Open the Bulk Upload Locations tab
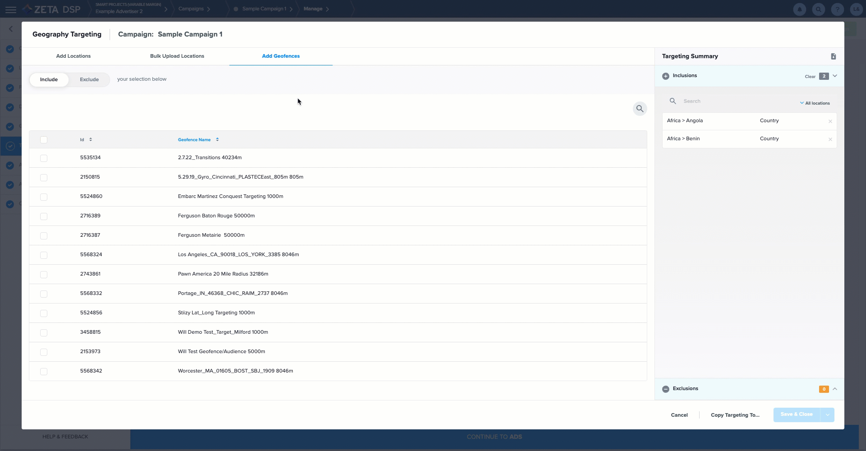Screen dimensions: 866x451 tap(177, 56)
